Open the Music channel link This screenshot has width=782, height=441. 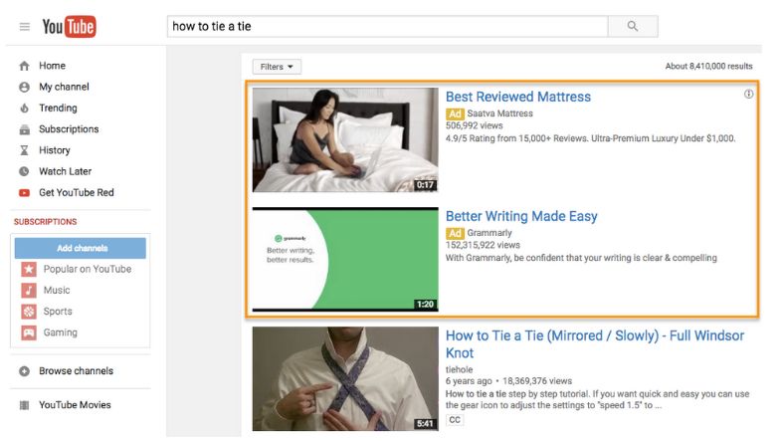57,291
